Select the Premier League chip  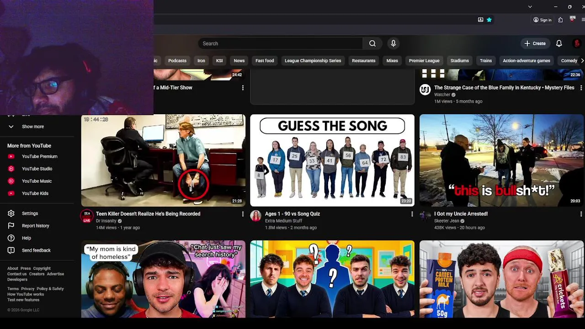[x=424, y=60]
